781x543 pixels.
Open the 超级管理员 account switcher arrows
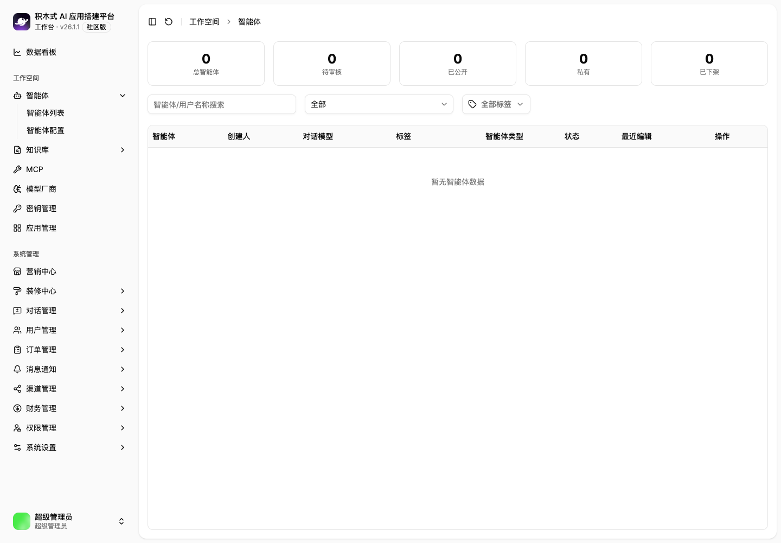point(121,521)
